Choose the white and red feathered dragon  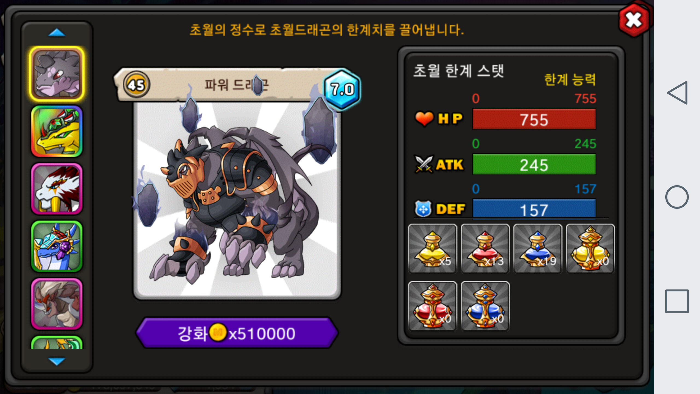click(x=57, y=189)
